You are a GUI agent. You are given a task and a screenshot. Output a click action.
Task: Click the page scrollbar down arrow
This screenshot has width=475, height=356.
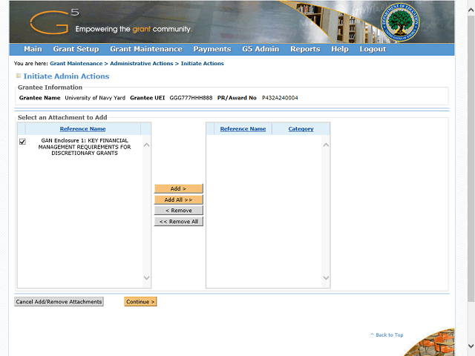point(471,346)
